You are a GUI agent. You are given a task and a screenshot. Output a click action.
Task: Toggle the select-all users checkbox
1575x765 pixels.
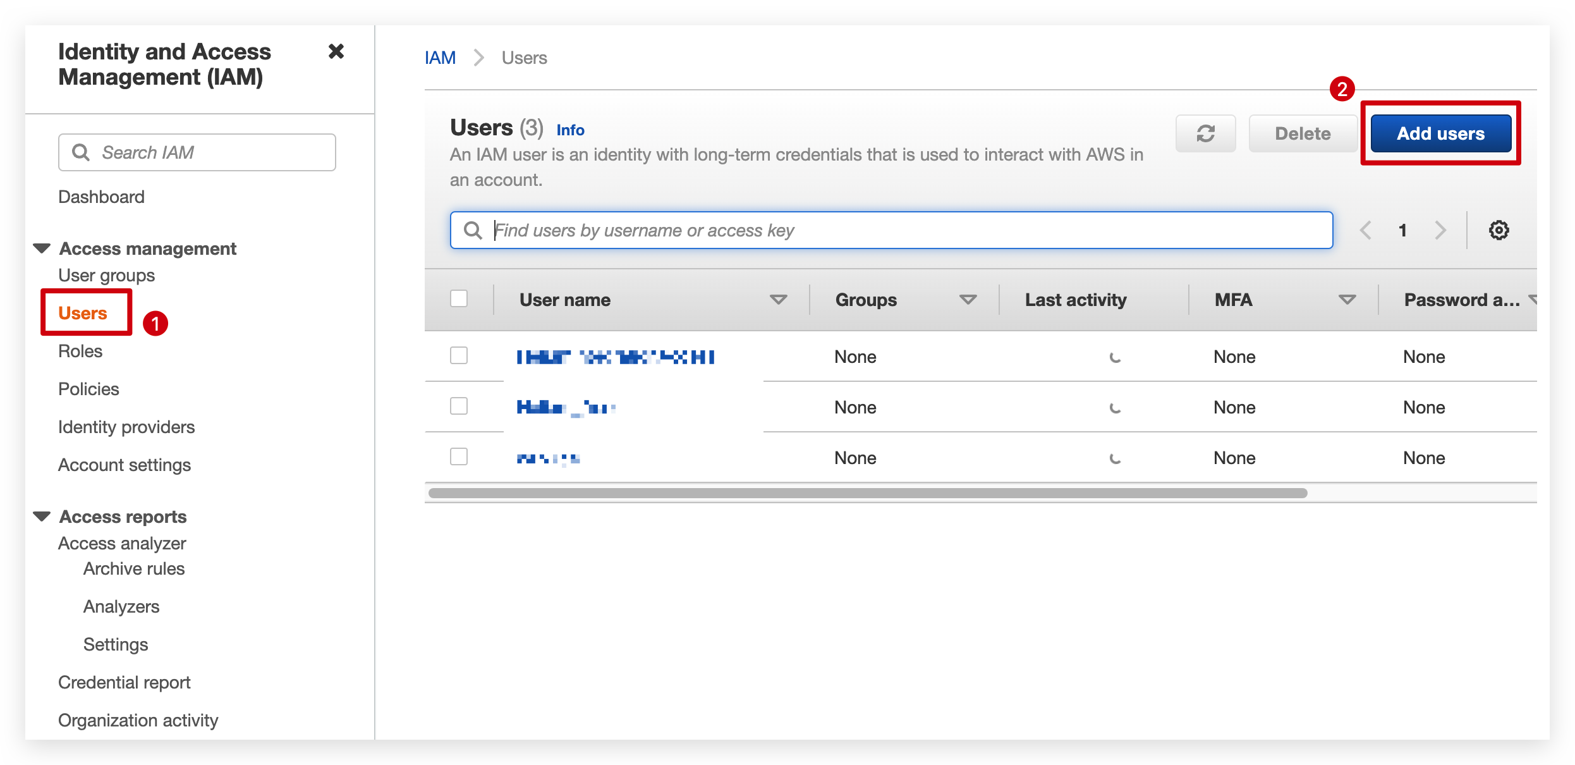[459, 298]
